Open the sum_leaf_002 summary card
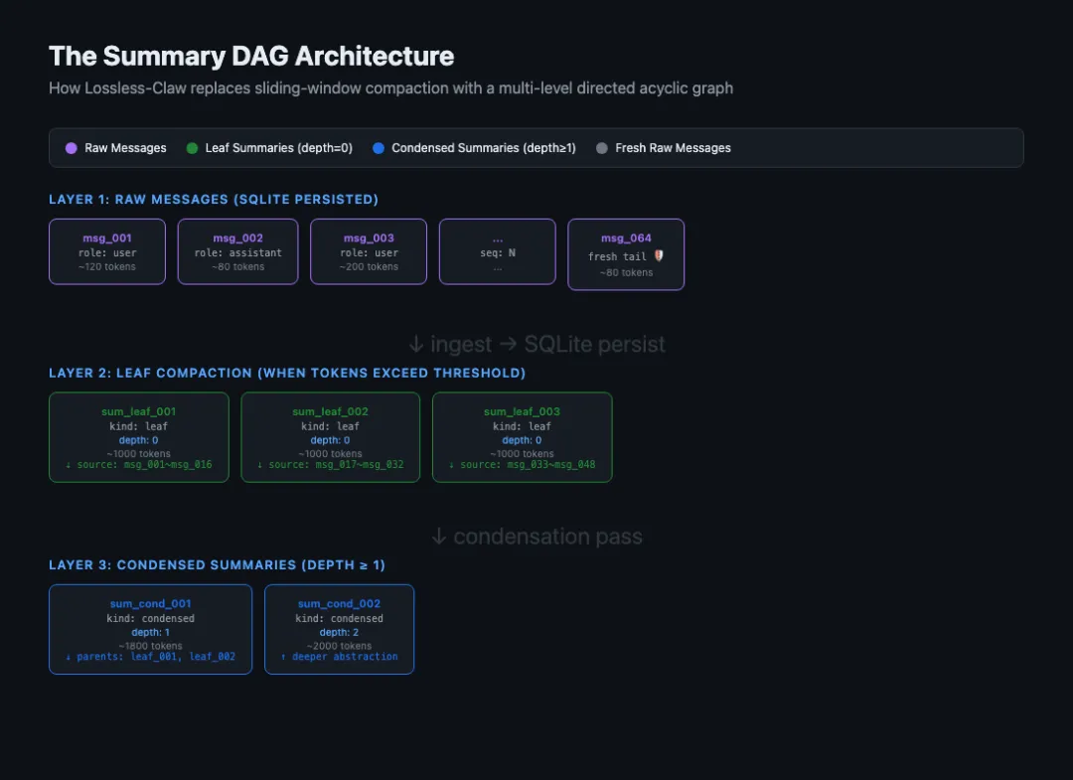 pos(330,437)
